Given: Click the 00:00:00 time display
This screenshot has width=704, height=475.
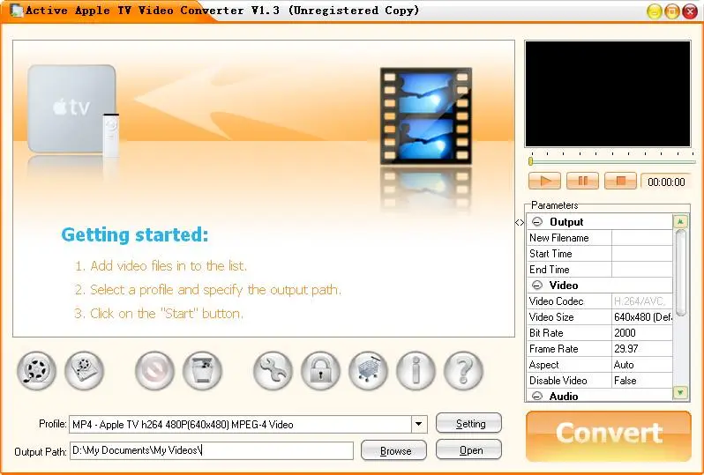Looking at the screenshot, I should 666,182.
